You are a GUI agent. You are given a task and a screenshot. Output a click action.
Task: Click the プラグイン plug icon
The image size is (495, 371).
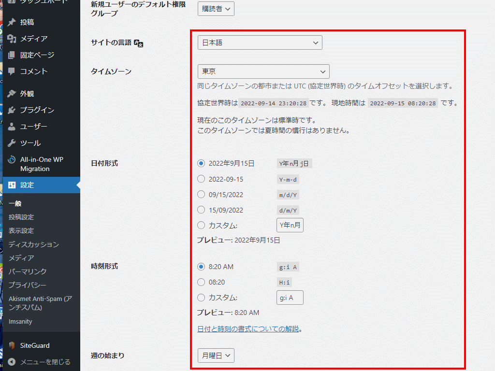pyautogui.click(x=12, y=110)
